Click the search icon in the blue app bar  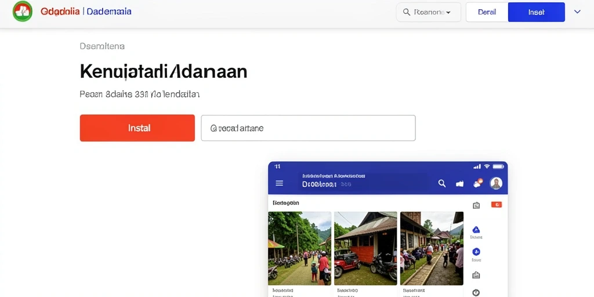tap(441, 183)
